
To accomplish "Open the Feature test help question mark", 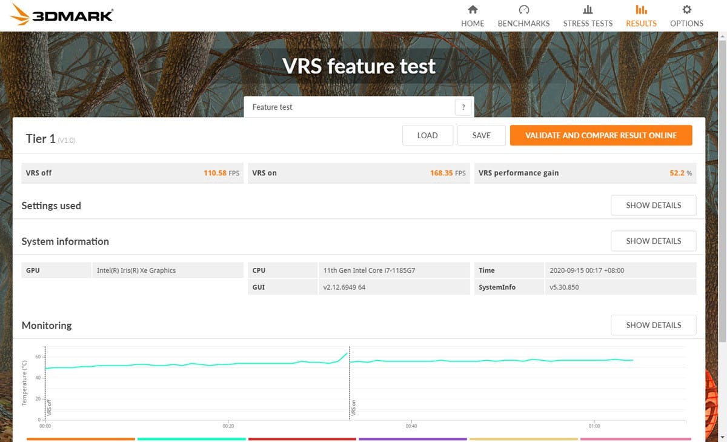I will point(463,107).
